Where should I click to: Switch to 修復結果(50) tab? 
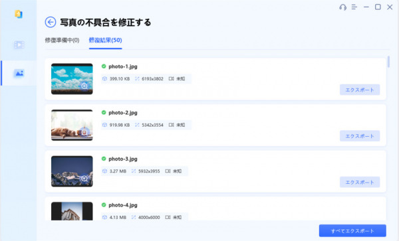pyautogui.click(x=105, y=40)
